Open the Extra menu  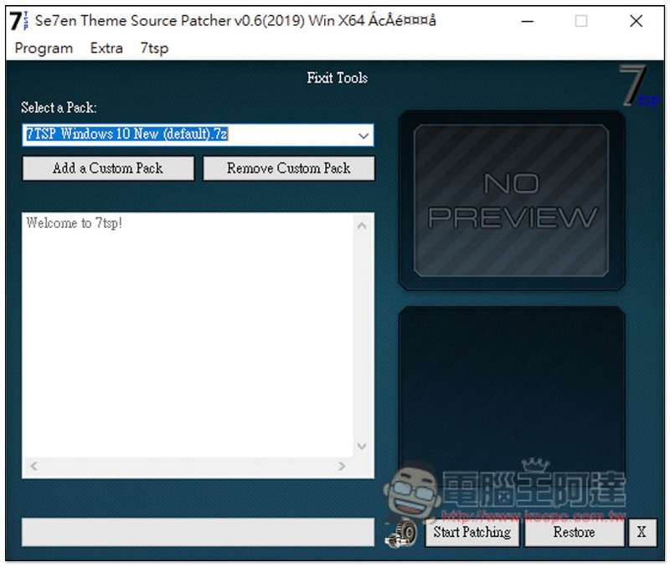106,49
